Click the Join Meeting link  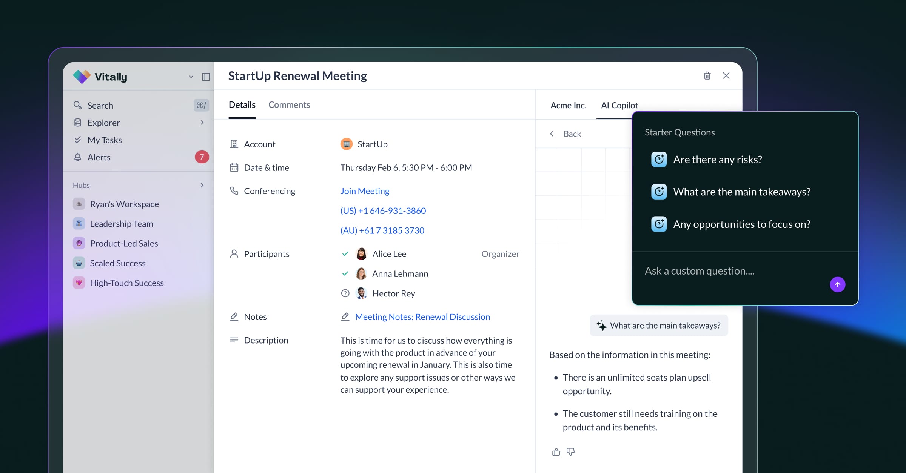click(x=364, y=191)
